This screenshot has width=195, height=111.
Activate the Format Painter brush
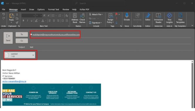tap(17, 22)
